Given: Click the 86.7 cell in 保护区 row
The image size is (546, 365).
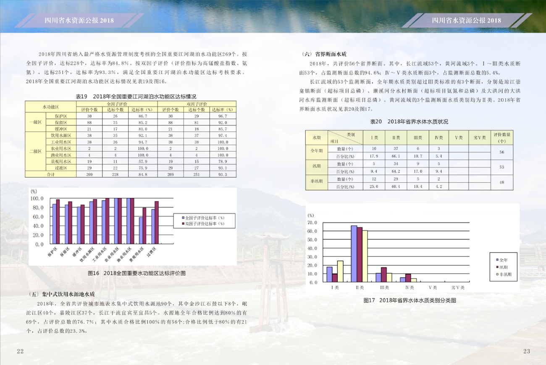Looking at the screenshot, I should pos(143,116).
